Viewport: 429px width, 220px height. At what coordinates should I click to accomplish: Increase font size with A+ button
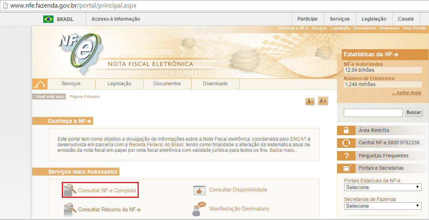coord(323,101)
